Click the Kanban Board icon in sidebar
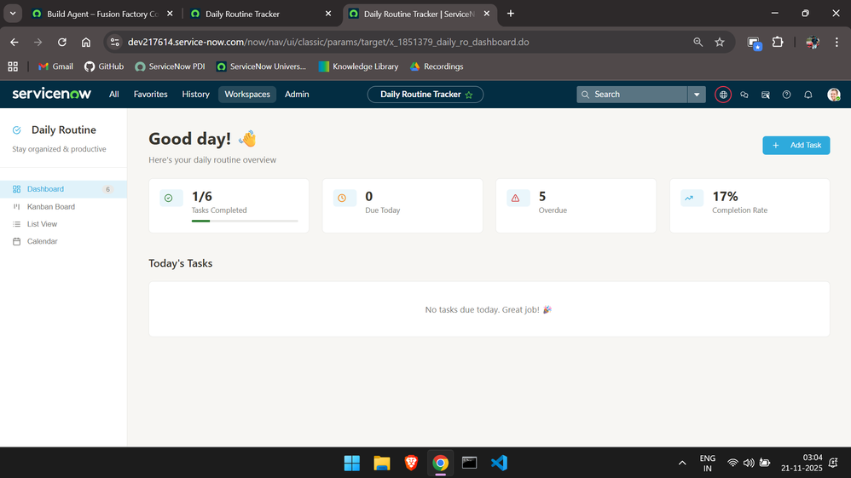Viewport: 851px width, 478px height. pyautogui.click(x=17, y=207)
